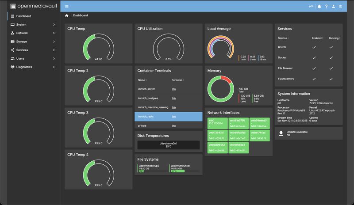Sort services by Service column header
354x205 pixels.
click(x=283, y=38)
